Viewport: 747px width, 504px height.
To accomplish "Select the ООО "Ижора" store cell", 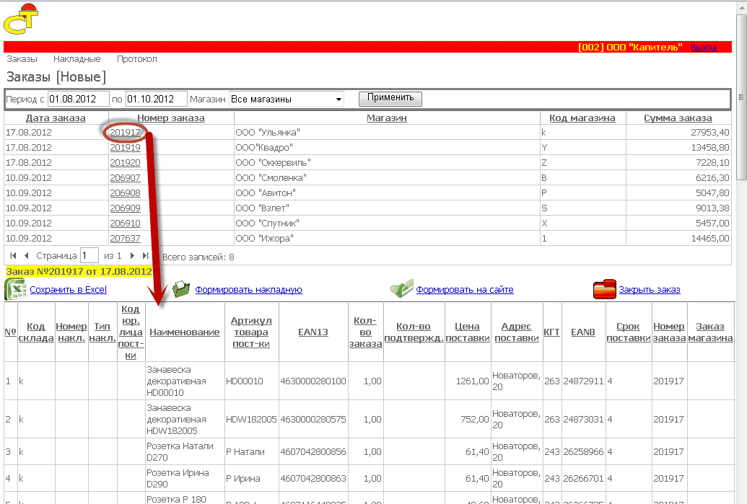I will [387, 239].
